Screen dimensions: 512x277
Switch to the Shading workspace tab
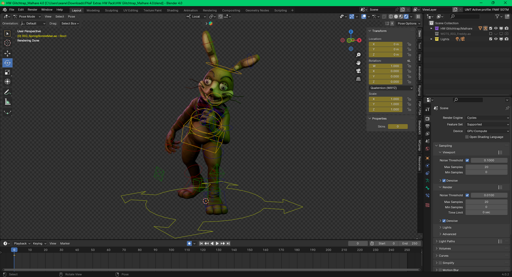172,10
